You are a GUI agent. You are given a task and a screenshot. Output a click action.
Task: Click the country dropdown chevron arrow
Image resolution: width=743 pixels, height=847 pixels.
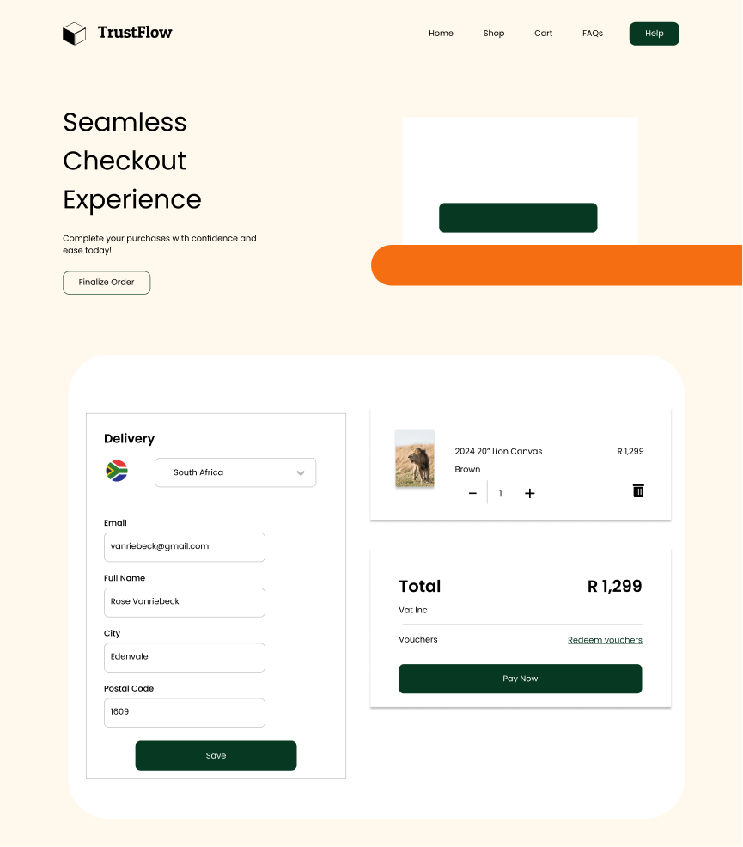(x=301, y=472)
